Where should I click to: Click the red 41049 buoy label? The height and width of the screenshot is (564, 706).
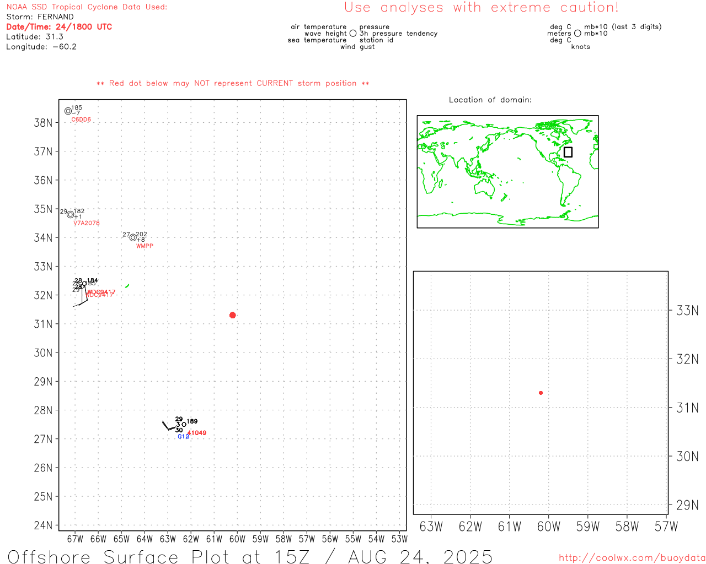(x=197, y=433)
